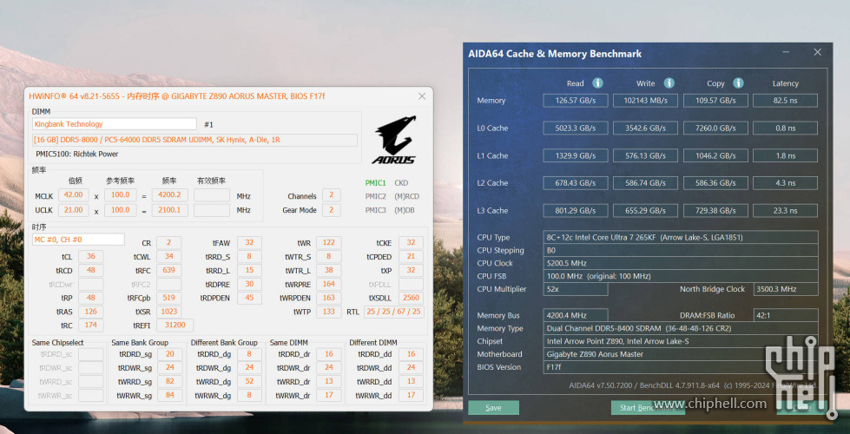
Task: Click the tREFI value 31200
Action: click(175, 325)
